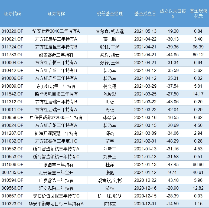The height and width of the screenshot is (208, 209).
Task: Select return value -35.59
Action: click(172, 71)
